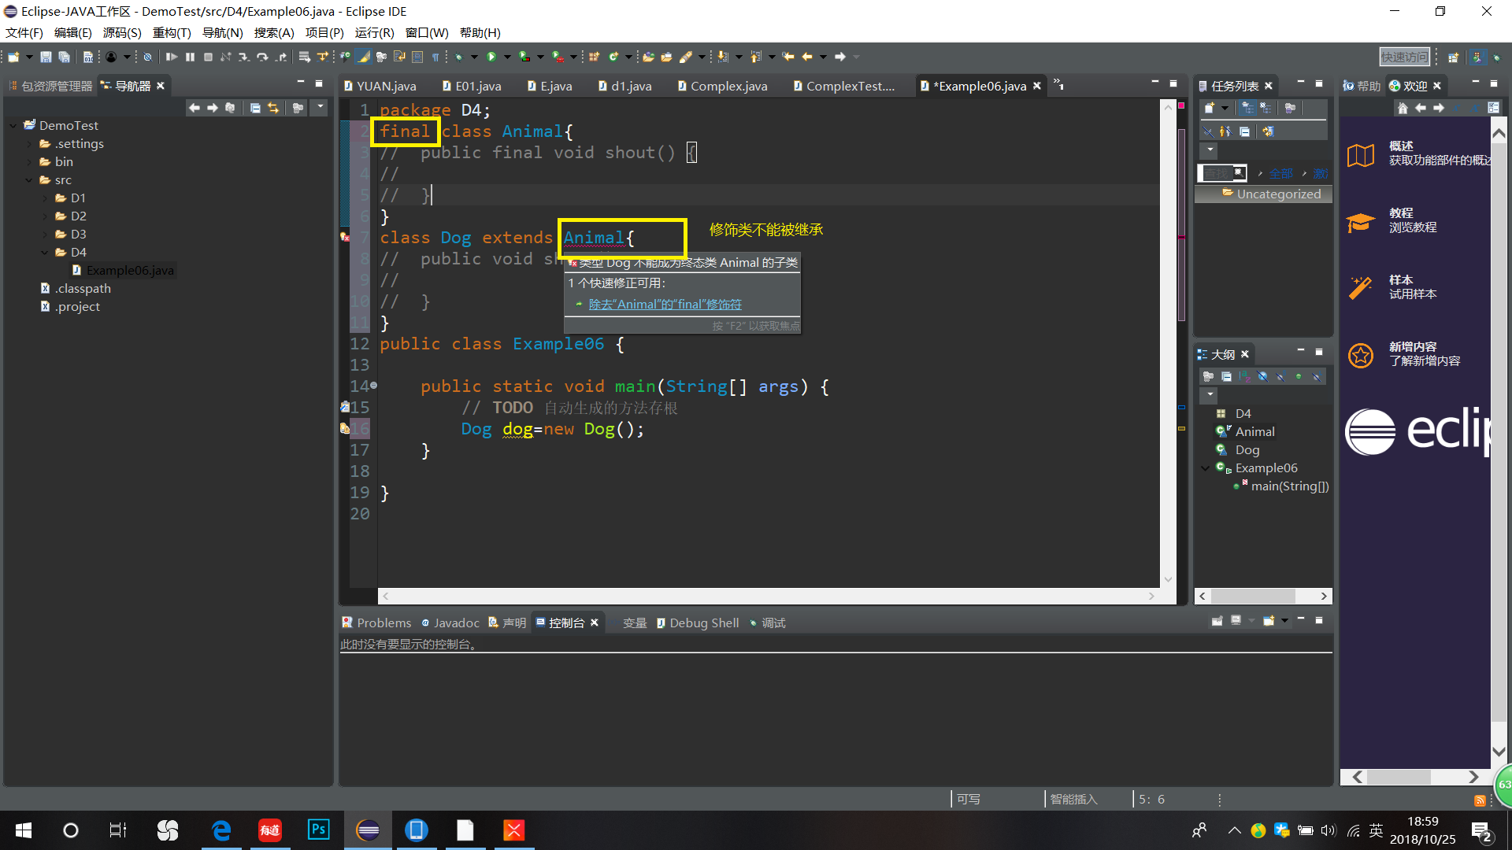Click the New Java Class icon
Screen dimensions: 1512x850
pos(613,57)
